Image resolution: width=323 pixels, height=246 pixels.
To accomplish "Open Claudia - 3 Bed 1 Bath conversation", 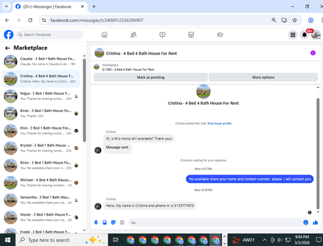I will pos(41,61).
